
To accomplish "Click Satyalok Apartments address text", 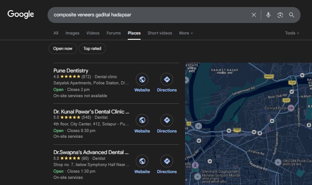I will (x=91, y=83).
